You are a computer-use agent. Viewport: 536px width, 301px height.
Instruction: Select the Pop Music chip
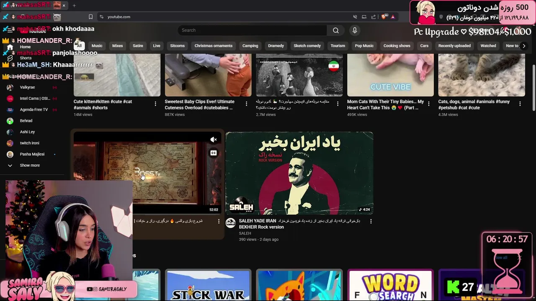364,46
